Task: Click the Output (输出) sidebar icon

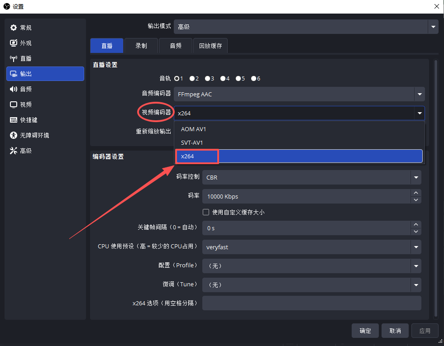Action: point(14,74)
